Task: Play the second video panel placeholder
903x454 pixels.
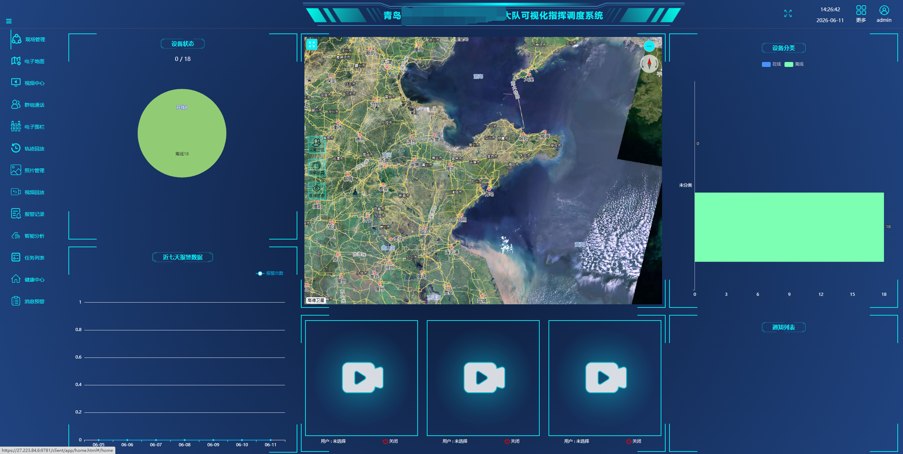Action: click(484, 378)
